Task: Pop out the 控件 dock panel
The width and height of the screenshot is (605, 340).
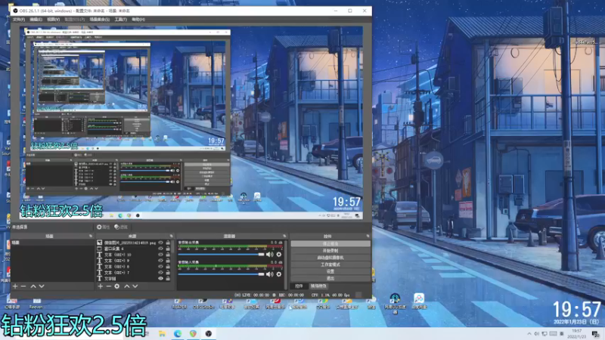Action: pyautogui.click(x=368, y=236)
